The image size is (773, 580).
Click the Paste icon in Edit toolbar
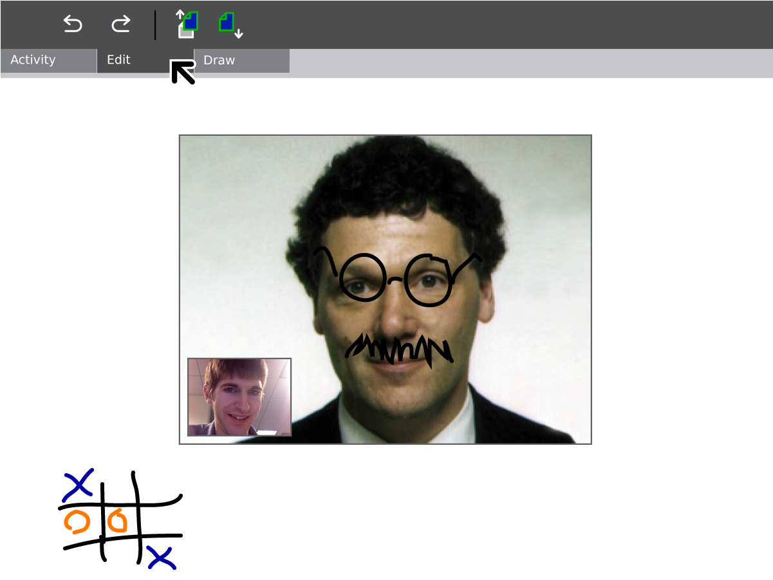(x=230, y=24)
